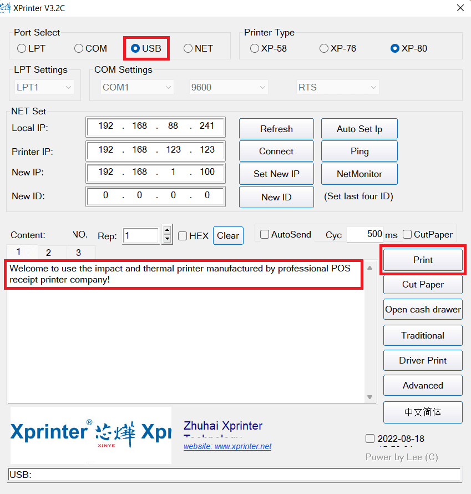The height and width of the screenshot is (494, 471).
Task: Select the NET port radio button
Action: (x=189, y=48)
